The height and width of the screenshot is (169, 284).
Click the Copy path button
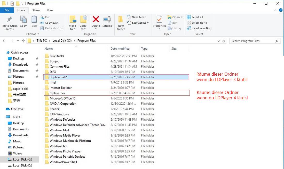tap(50, 23)
